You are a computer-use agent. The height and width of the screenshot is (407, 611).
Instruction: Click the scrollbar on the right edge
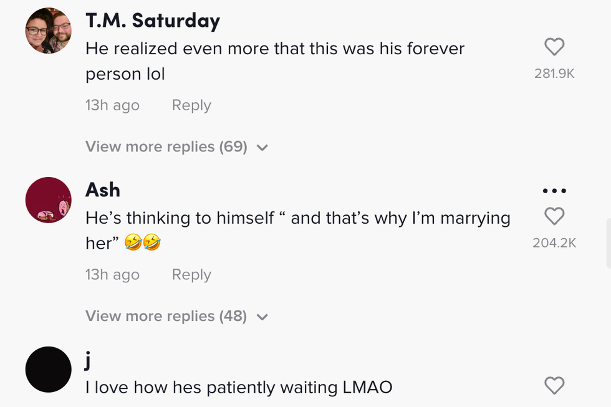click(x=608, y=243)
